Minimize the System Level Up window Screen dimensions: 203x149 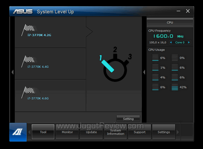(178, 11)
